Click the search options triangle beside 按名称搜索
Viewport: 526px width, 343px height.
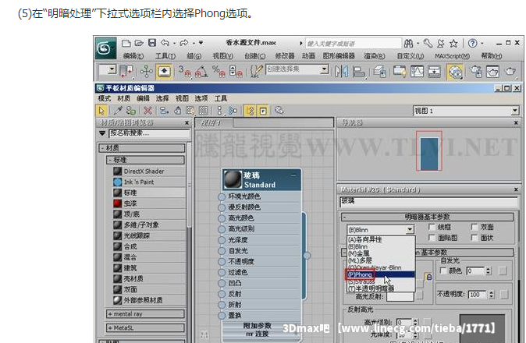point(102,133)
